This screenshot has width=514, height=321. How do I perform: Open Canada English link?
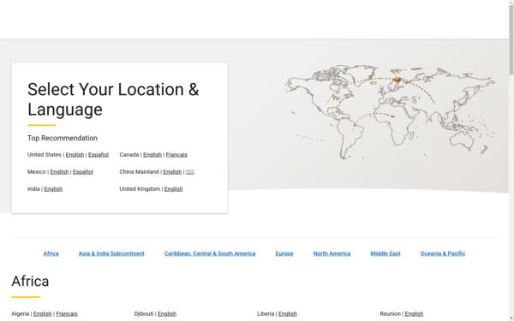[x=152, y=155]
